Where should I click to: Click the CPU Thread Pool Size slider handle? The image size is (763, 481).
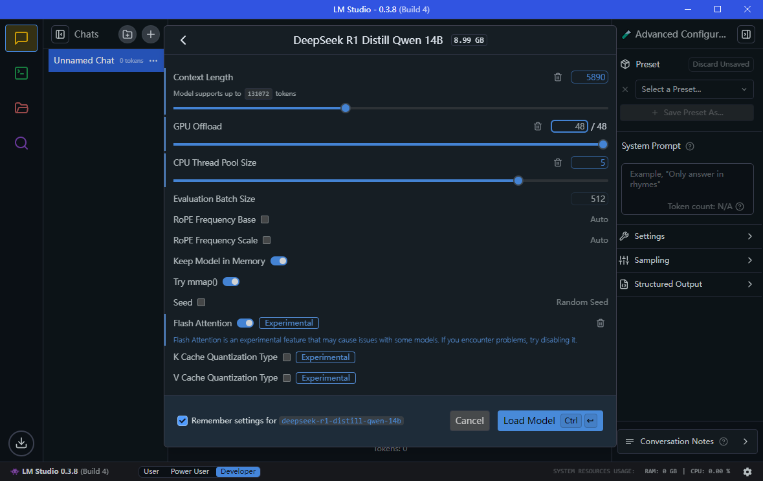[x=518, y=181]
